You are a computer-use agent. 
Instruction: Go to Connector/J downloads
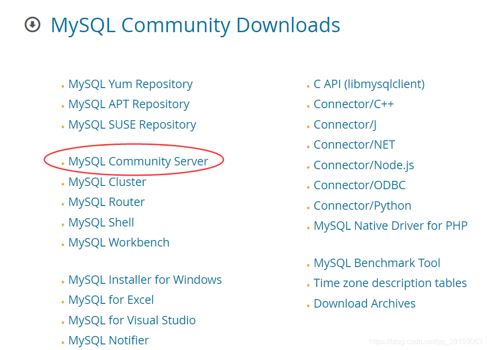345,125
